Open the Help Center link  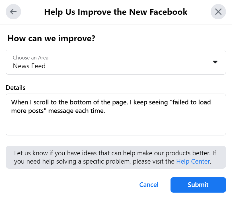[193, 162]
